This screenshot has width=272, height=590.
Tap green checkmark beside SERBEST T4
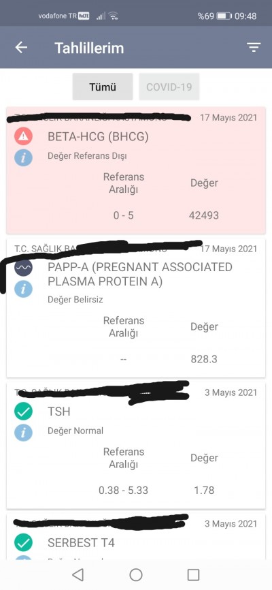point(23,542)
